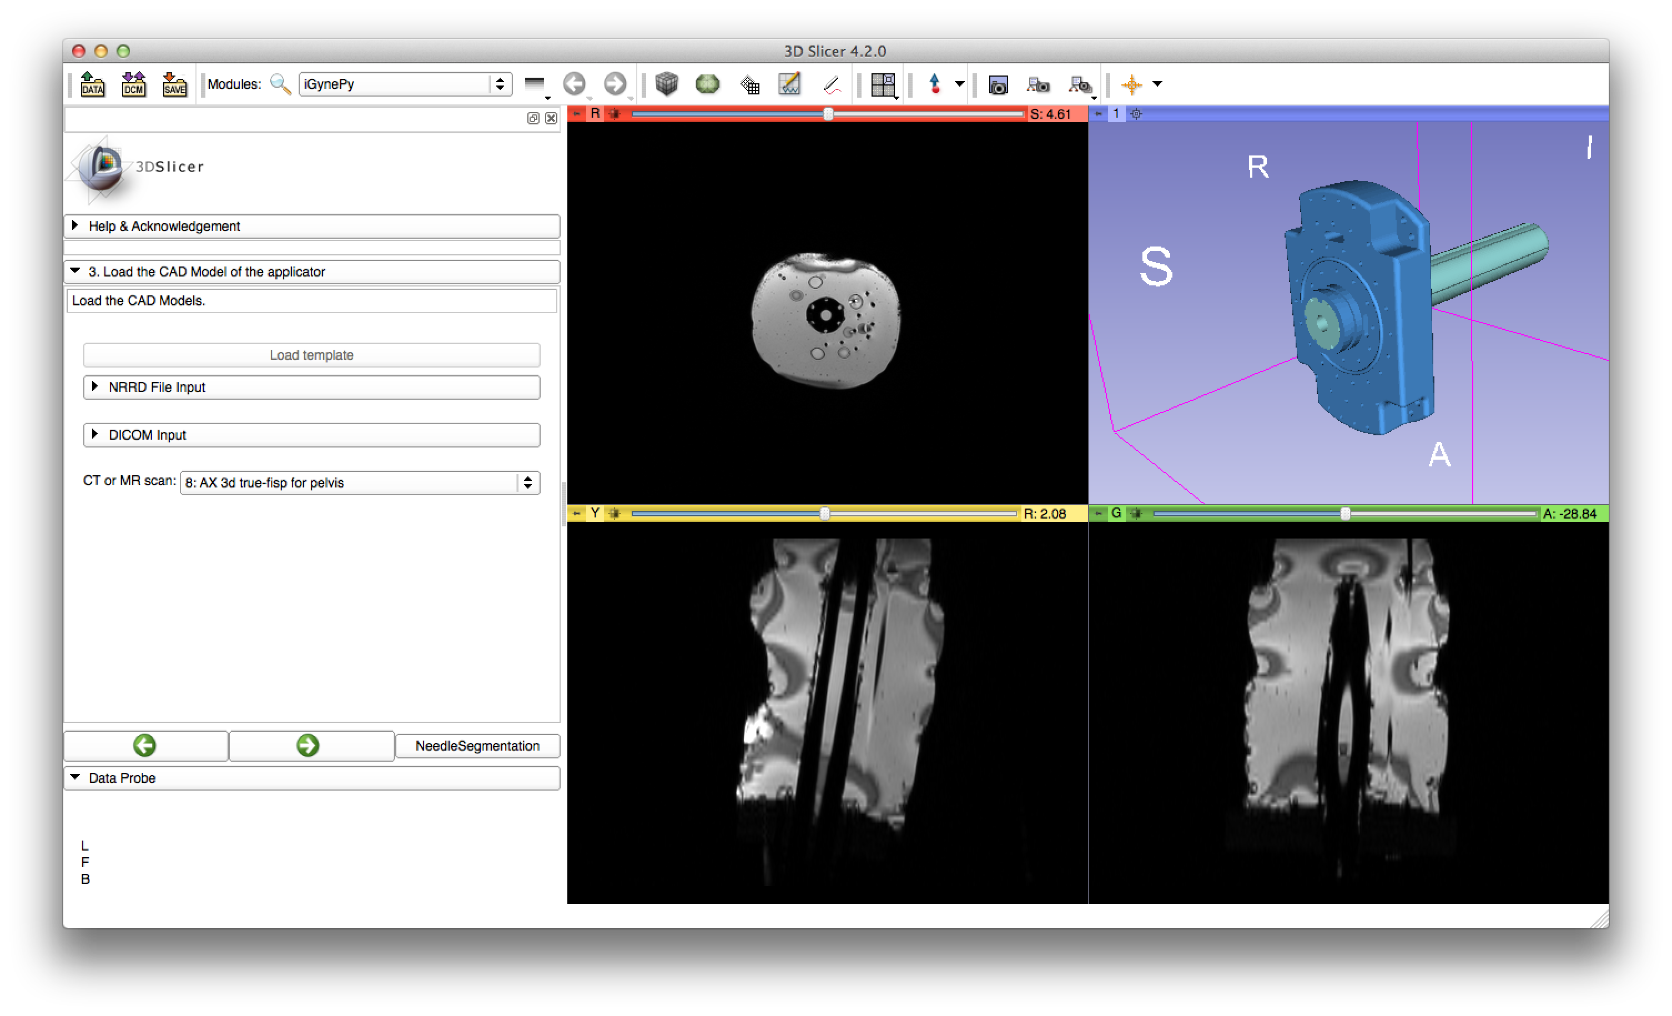Click the crosshair icon in the toolbar
This screenshot has width=1672, height=1016.
point(1131,85)
